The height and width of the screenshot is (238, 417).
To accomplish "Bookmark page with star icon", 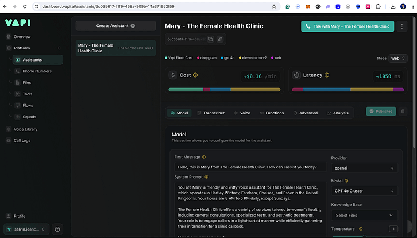I will pyautogui.click(x=274, y=7).
